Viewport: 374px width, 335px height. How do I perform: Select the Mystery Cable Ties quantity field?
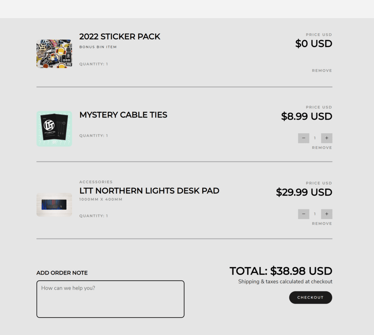[x=315, y=138]
